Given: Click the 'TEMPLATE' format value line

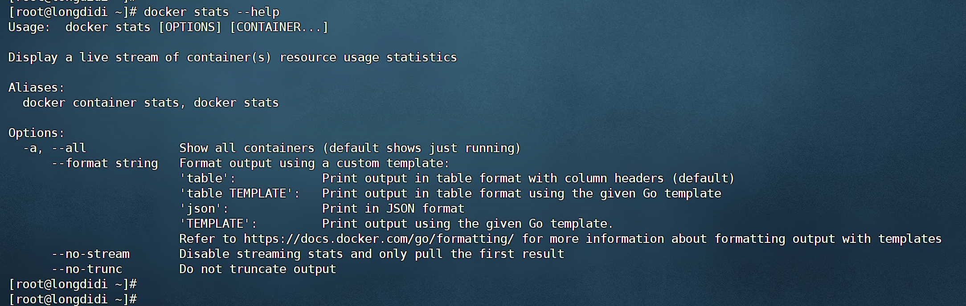Looking at the screenshot, I should point(218,224).
